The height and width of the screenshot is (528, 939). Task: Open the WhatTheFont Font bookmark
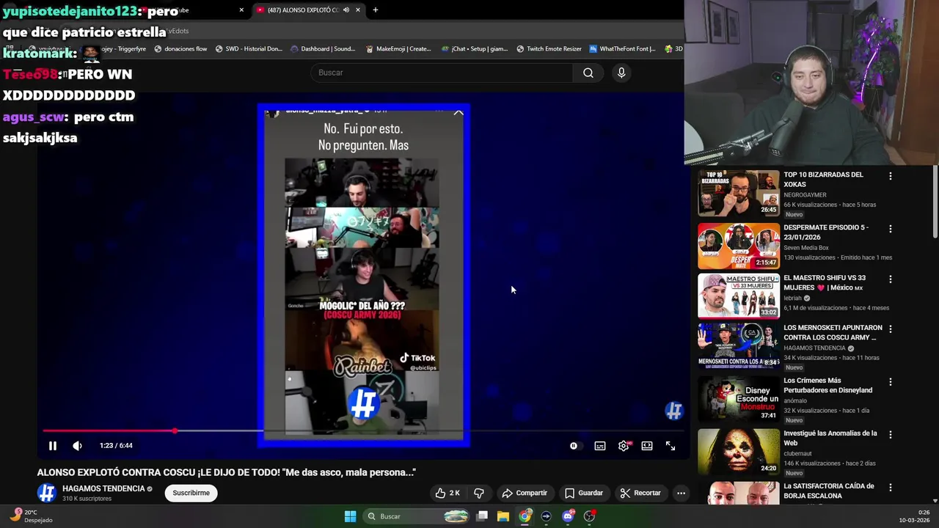pos(622,49)
